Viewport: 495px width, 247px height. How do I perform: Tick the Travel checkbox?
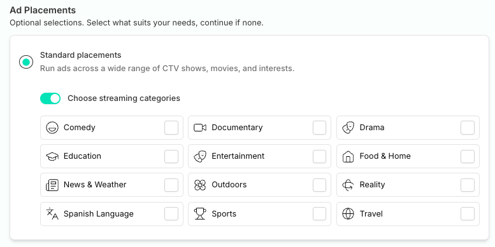pos(468,214)
